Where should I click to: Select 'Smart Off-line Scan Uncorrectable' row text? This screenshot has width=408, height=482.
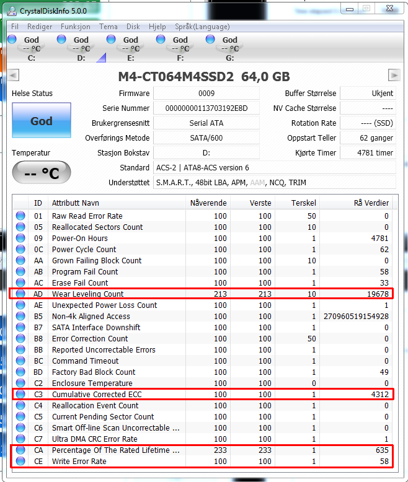[116, 428]
